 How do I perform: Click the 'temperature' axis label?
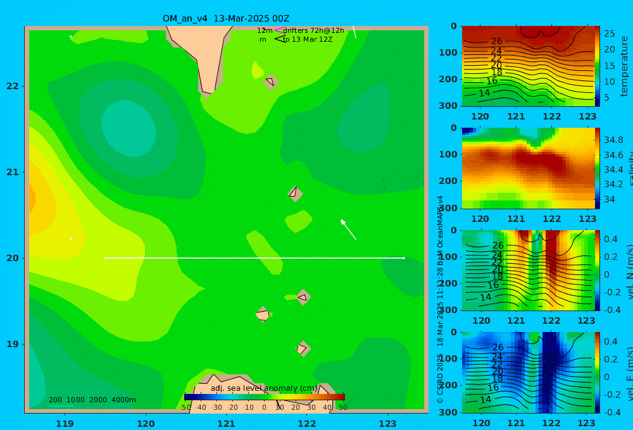tap(624, 66)
